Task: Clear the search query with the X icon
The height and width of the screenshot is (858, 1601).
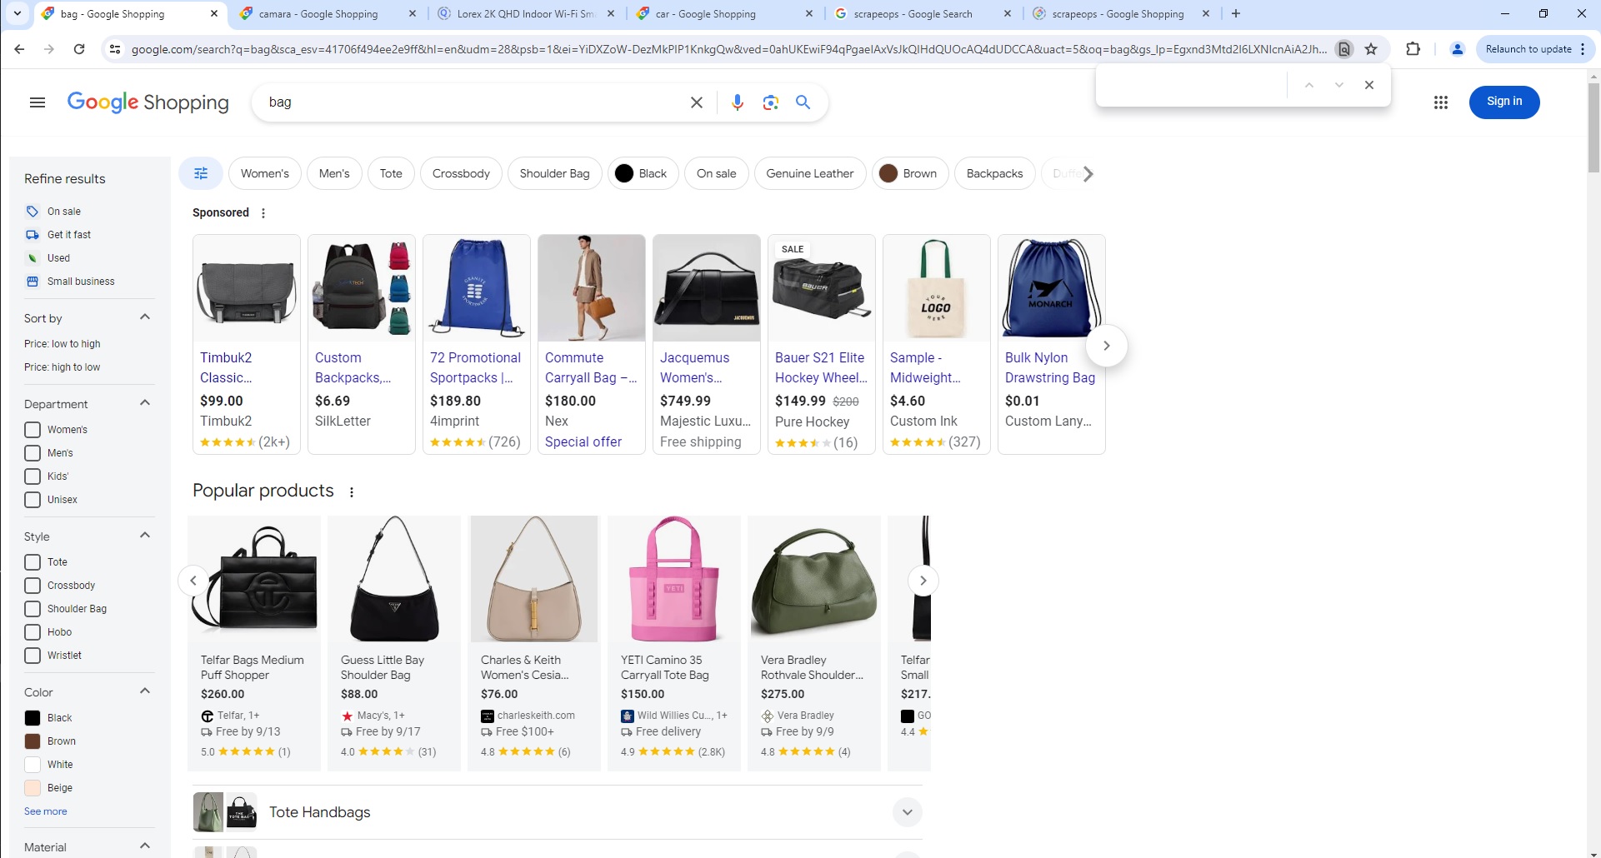Action: [697, 102]
